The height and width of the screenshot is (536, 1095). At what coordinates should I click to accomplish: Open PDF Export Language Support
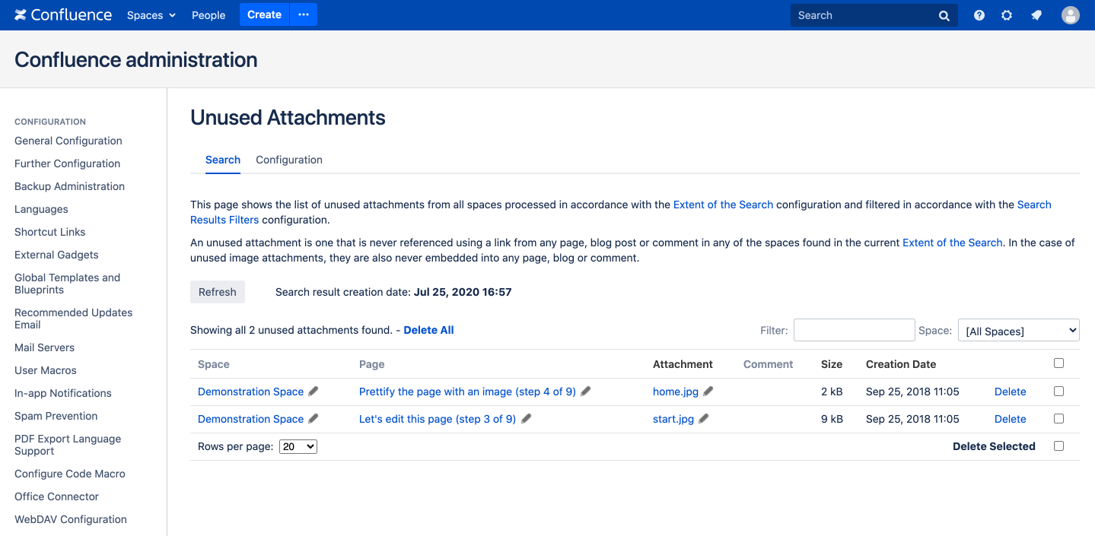click(68, 445)
